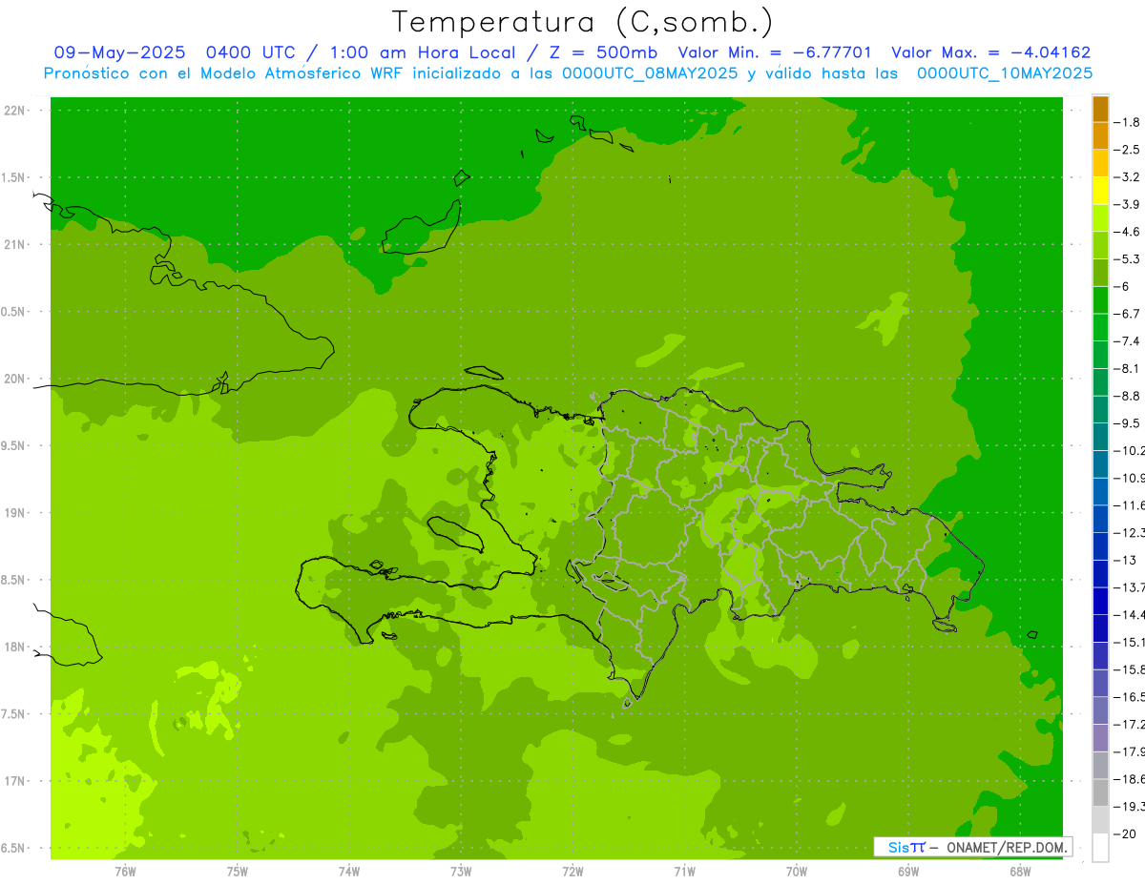Click the '68W' longitude label
Screen dimensions: 1145x884
point(1020,871)
